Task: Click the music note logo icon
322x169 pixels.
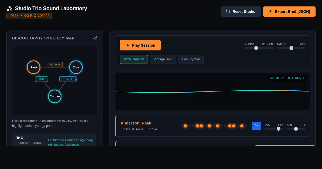Action: pyautogui.click(x=10, y=8)
